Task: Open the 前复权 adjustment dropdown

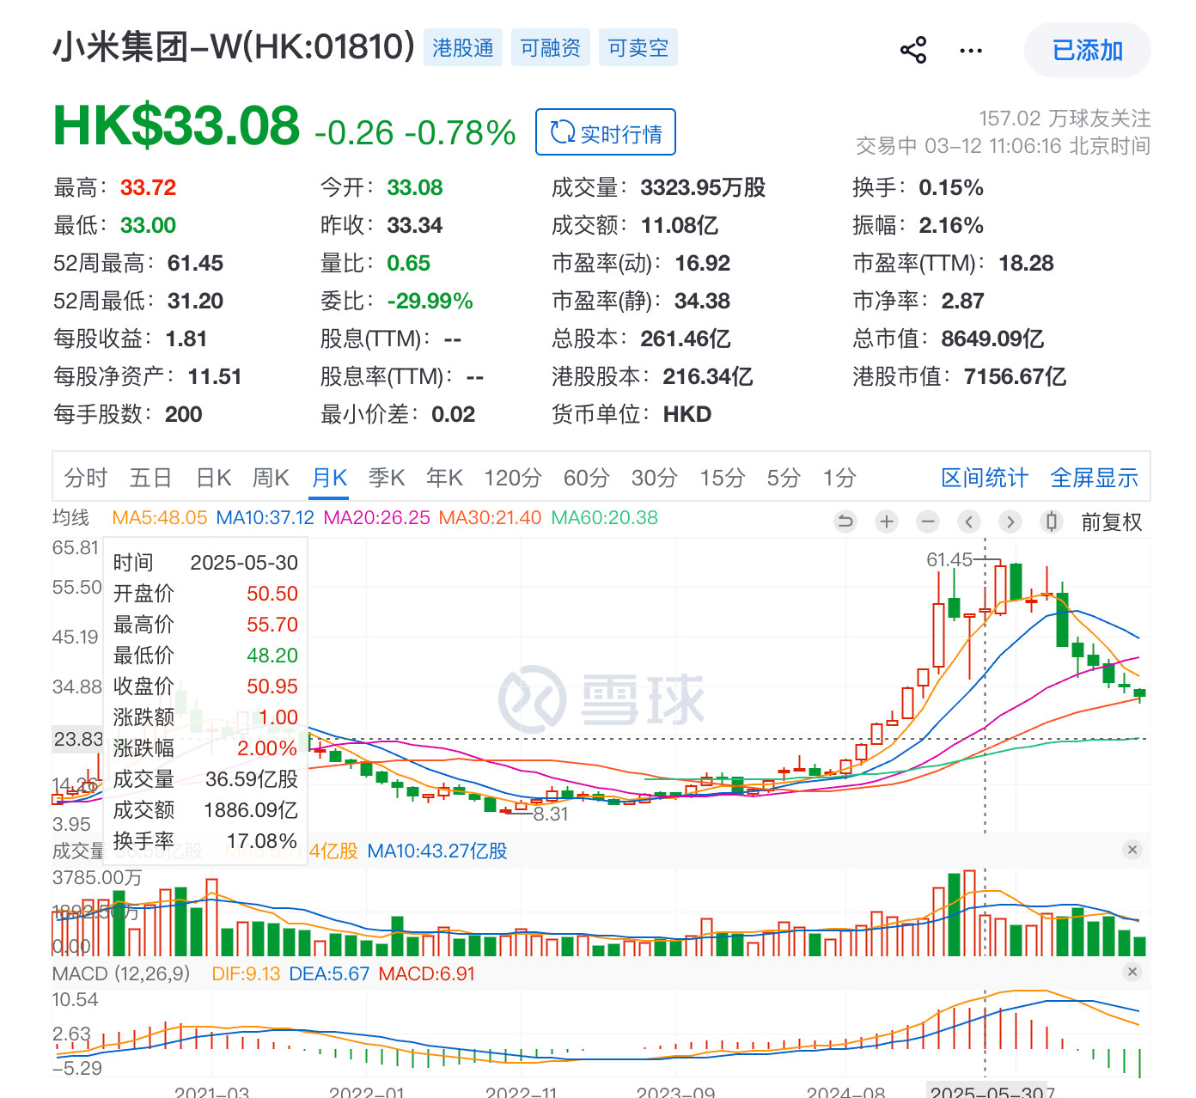Action: pos(1112,522)
